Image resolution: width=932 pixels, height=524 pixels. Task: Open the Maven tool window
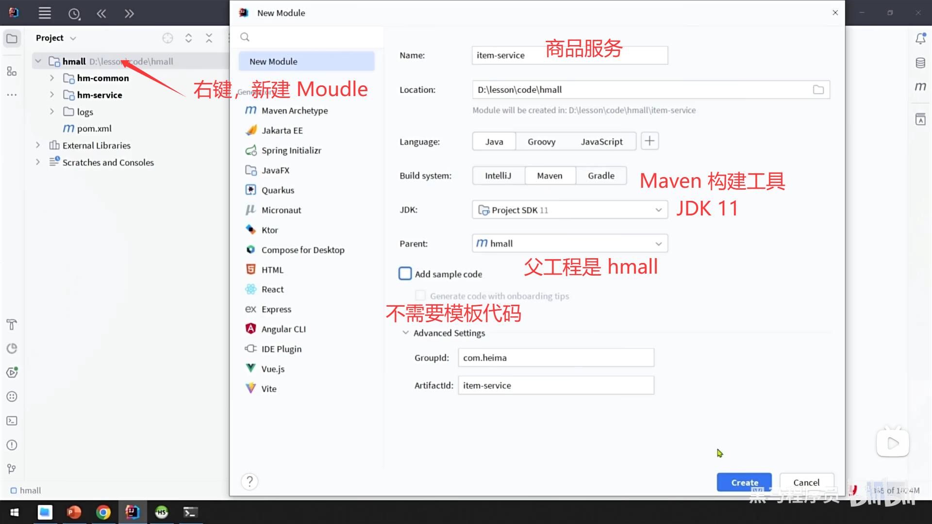coord(921,87)
